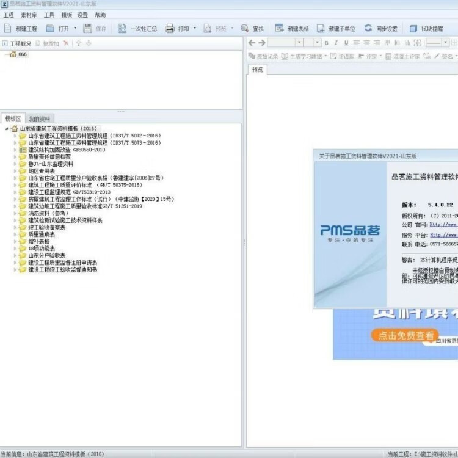Switch to the 模板区 tab
The image size is (458, 458).
[13, 118]
